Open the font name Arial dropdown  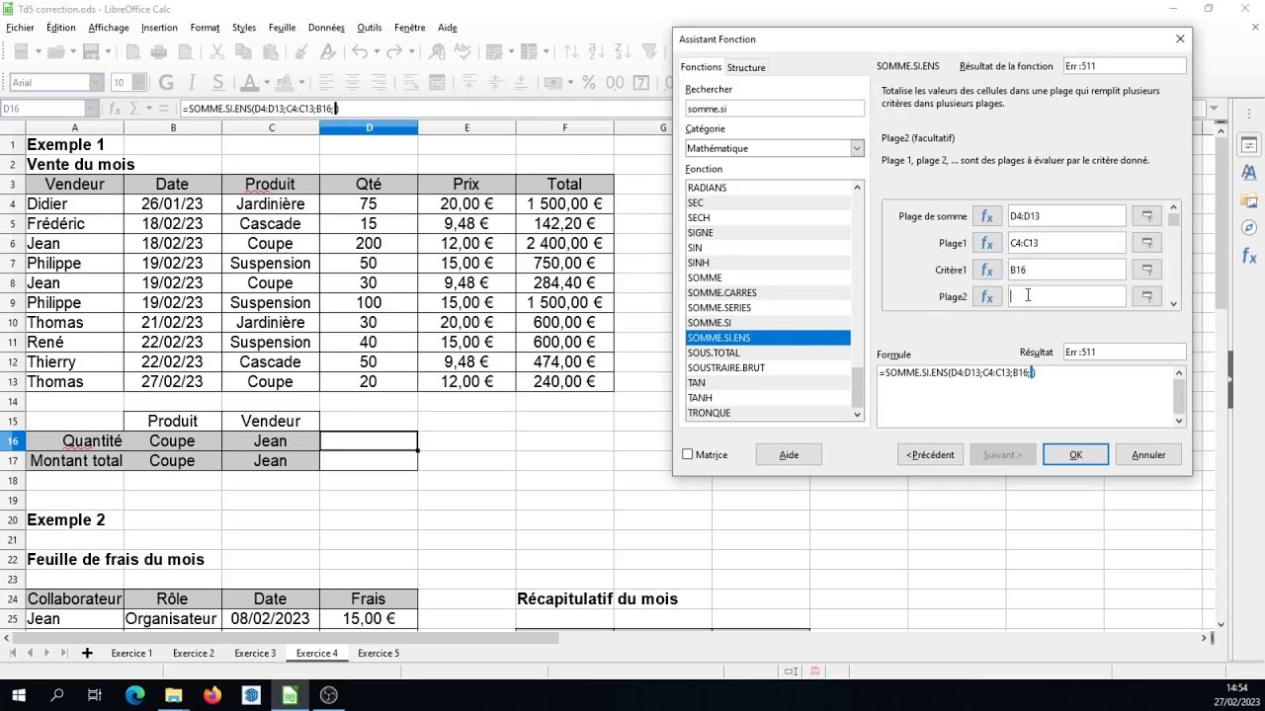(x=96, y=83)
